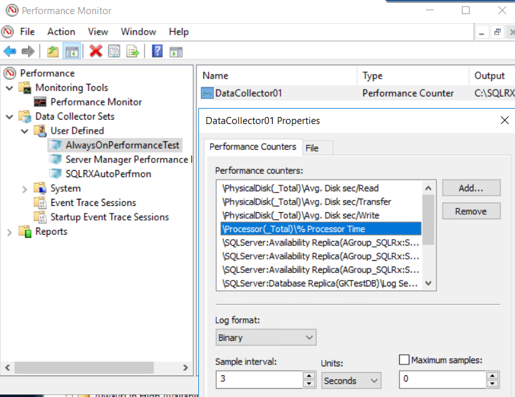Click the Add... button
Viewport: 515px width, 397px height.
coord(471,188)
